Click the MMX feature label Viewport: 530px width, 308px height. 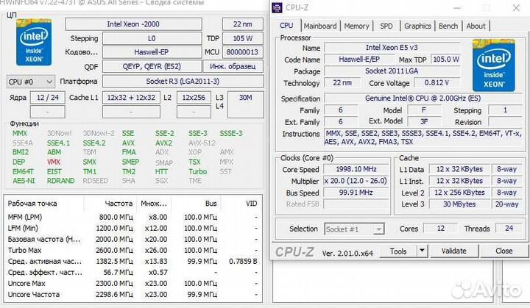20,133
